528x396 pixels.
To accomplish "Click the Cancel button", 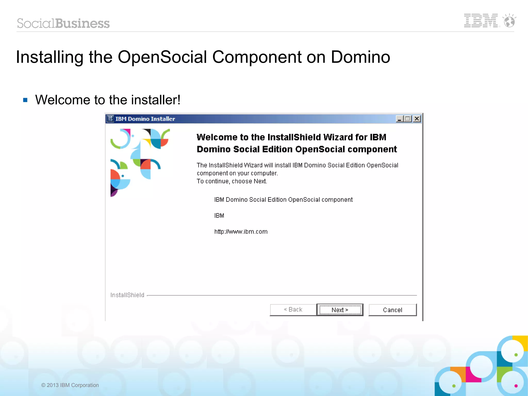I will (392, 310).
